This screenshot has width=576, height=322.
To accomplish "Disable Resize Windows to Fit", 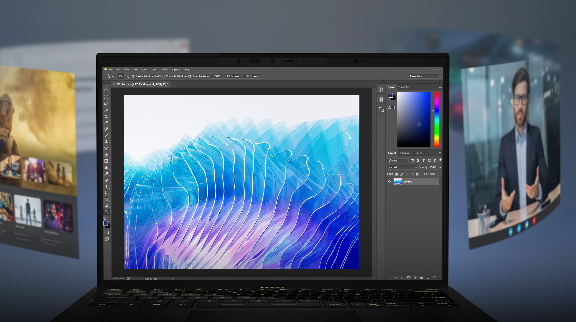I will [x=133, y=76].
